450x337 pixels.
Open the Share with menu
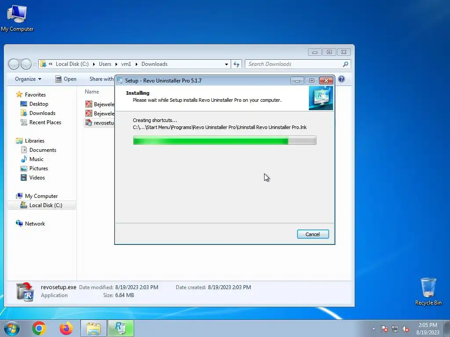tap(102, 79)
